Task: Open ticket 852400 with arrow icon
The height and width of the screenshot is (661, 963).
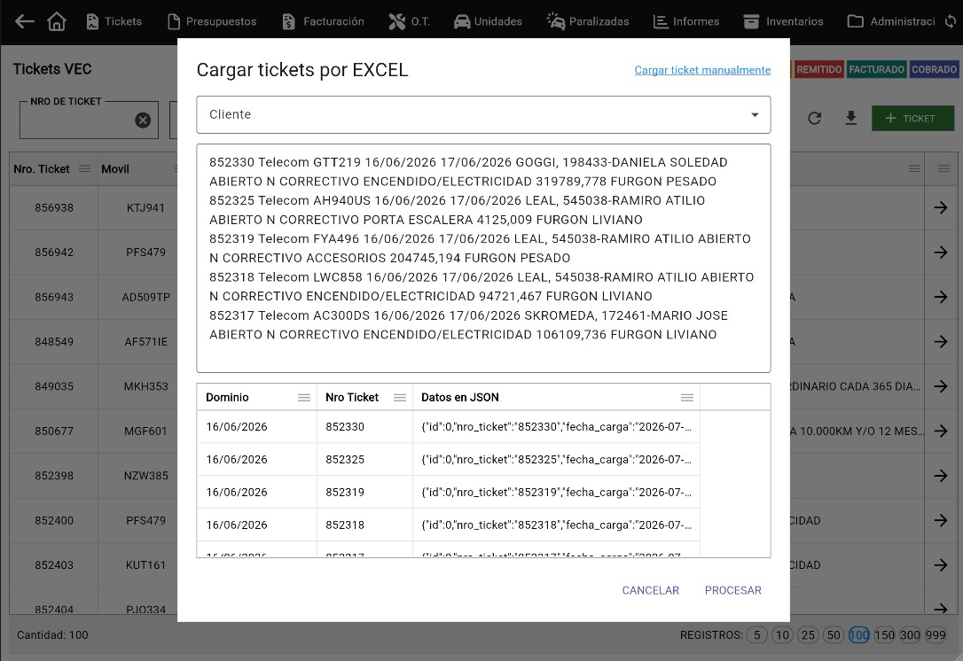Action: [940, 520]
